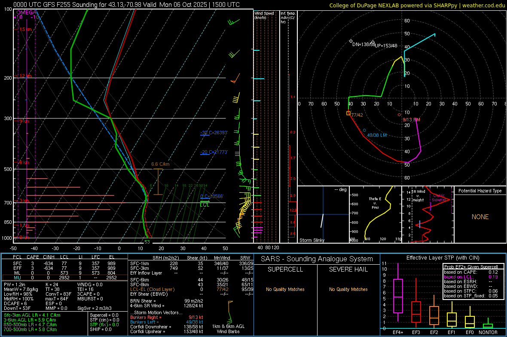Click the 'SR Wind v. Height' inset label
This screenshot has height=337, width=507.
point(418,196)
